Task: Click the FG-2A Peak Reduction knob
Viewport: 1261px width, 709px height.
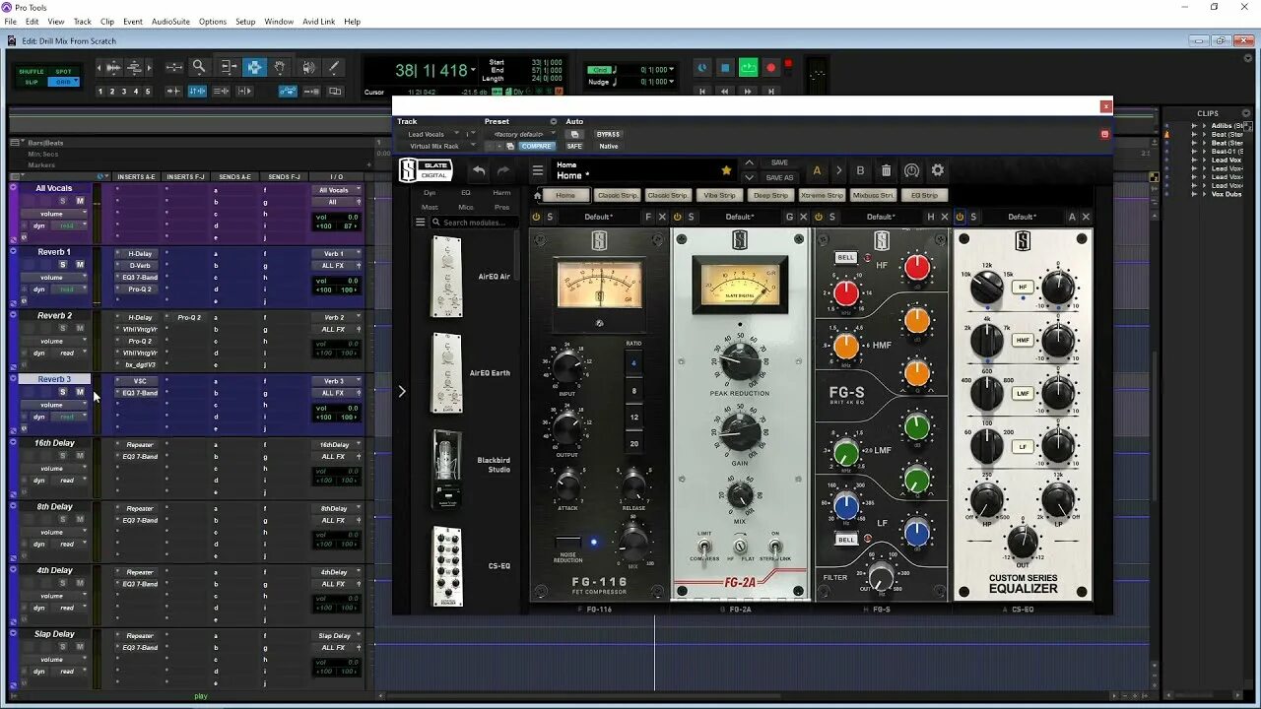Action: click(740, 362)
